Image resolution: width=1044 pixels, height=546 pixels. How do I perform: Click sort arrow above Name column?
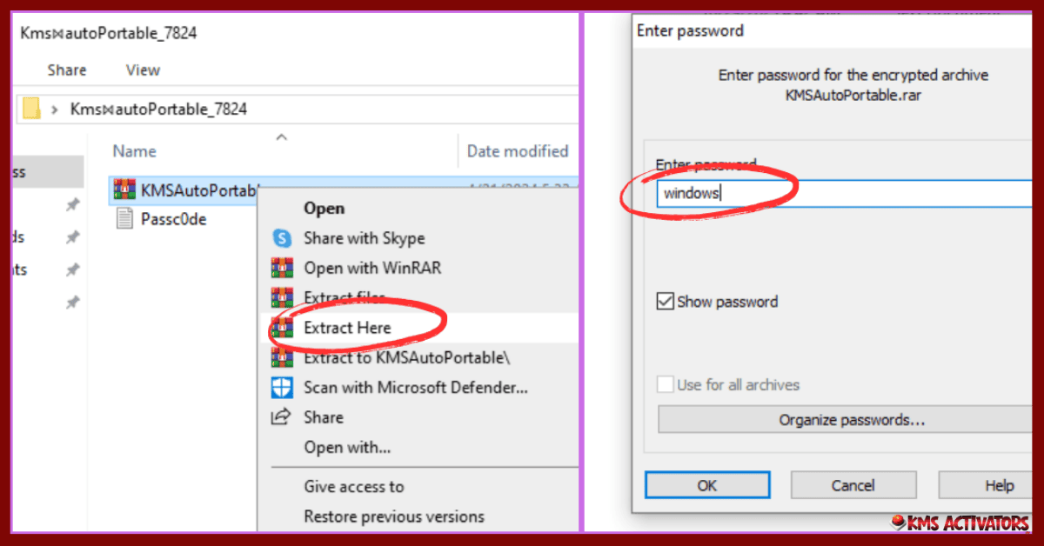click(280, 137)
